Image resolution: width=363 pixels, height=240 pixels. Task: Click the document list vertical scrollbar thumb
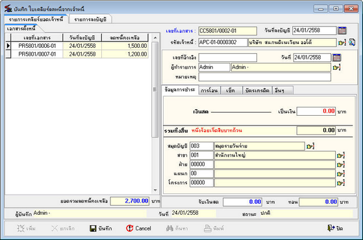pos(155,89)
